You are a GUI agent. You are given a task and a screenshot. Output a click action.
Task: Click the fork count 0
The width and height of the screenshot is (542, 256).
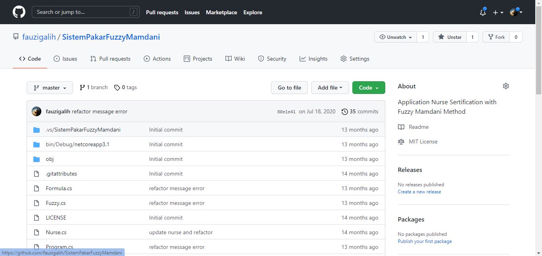(x=516, y=37)
